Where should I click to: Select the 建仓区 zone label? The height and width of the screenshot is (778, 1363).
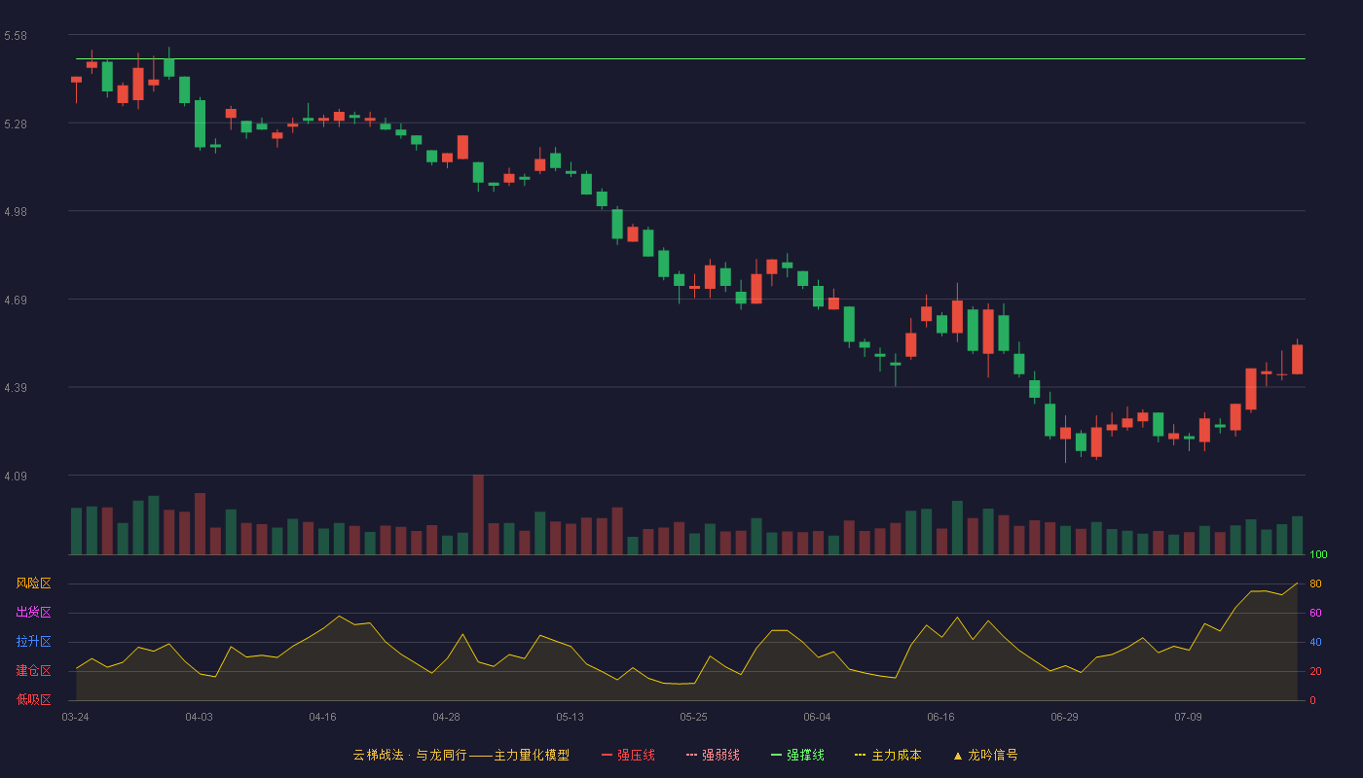pos(33,671)
